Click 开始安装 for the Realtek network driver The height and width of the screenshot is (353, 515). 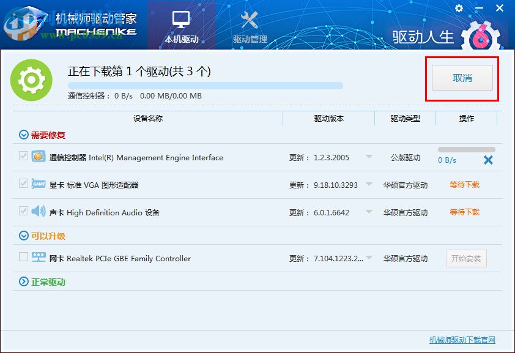pos(466,258)
